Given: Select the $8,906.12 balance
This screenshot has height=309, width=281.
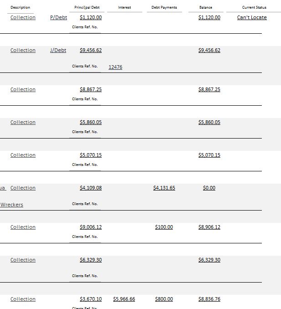Looking at the screenshot, I should [209, 227].
